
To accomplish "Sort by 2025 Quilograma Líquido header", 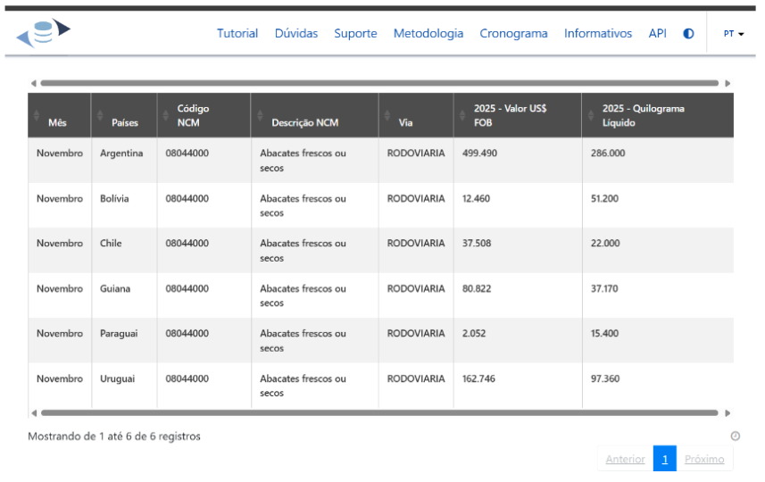I will (591, 116).
